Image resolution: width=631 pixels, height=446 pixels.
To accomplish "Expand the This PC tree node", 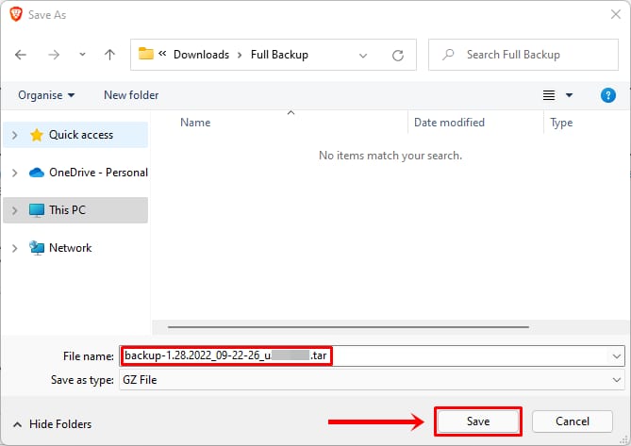I will (x=14, y=210).
